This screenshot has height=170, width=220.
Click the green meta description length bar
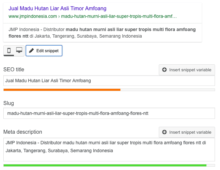(105, 165)
